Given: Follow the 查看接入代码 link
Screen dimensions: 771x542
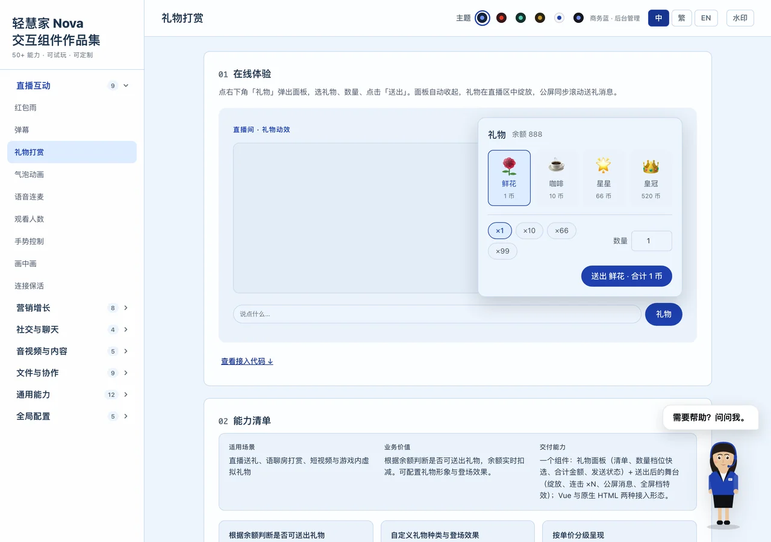Looking at the screenshot, I should click(247, 361).
